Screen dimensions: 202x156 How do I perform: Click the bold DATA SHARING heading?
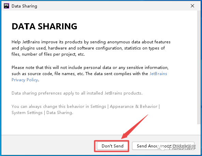pos(44,26)
